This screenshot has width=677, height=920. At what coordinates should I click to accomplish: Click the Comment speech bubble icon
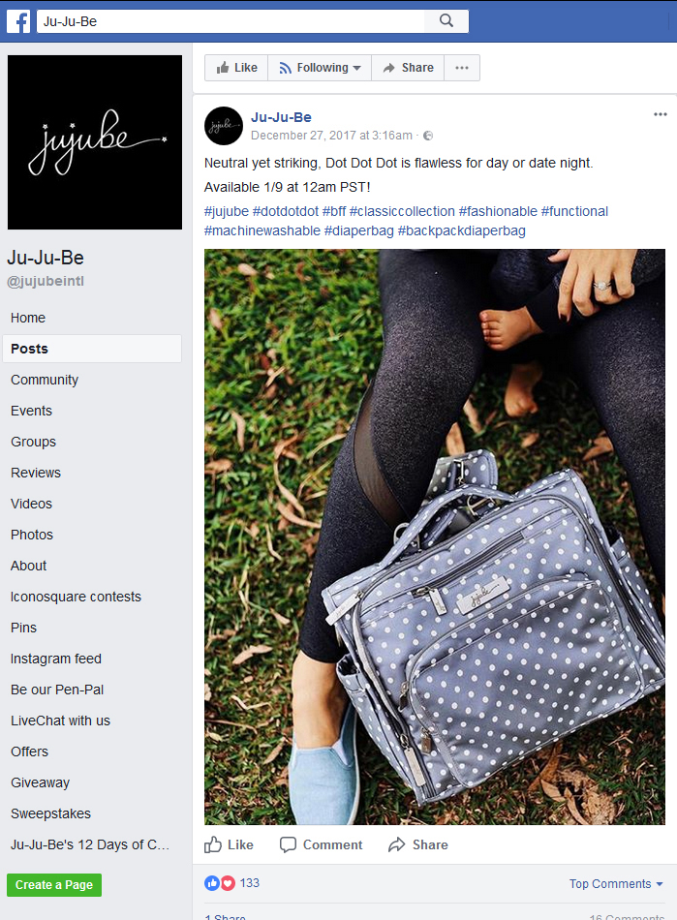tap(288, 844)
